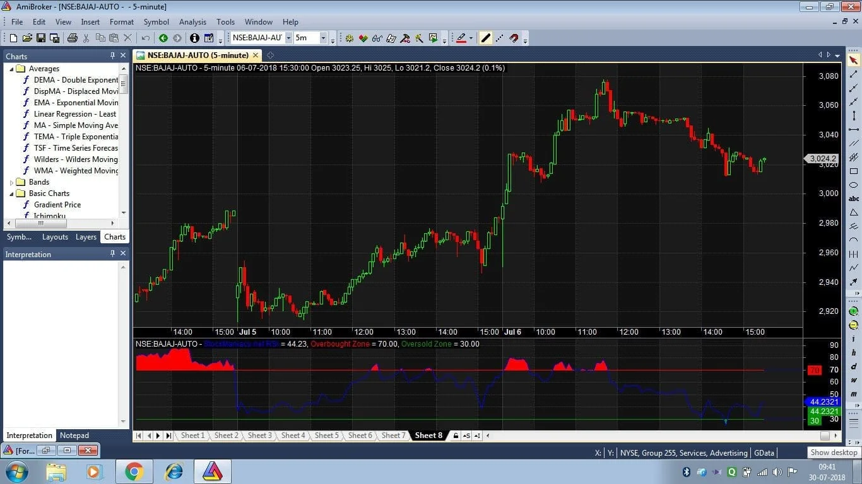Open the Insert menu

click(90, 21)
